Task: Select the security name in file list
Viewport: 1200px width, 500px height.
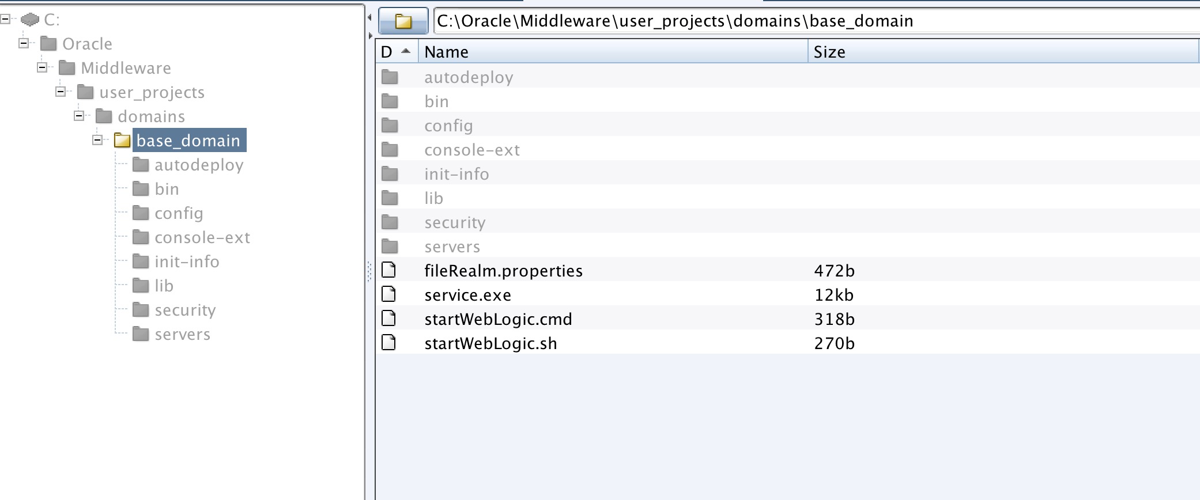Action: pyautogui.click(x=455, y=223)
